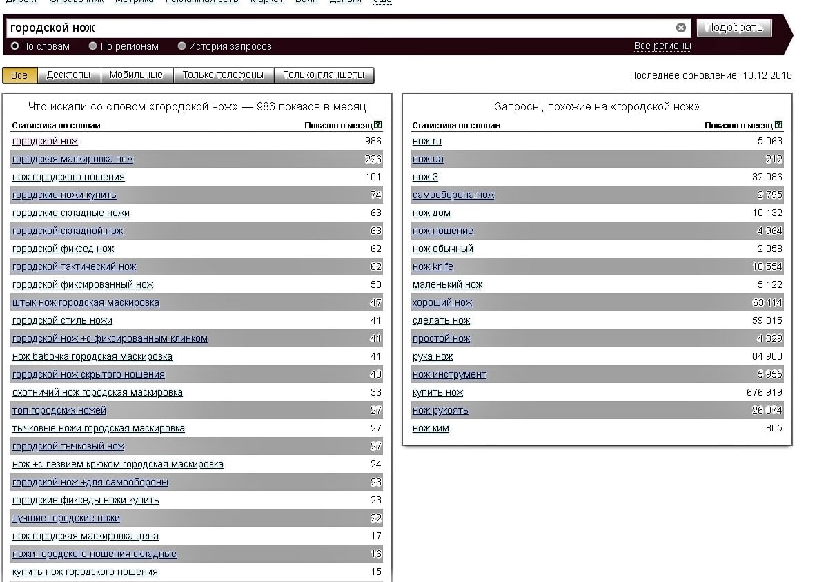The width and height of the screenshot is (817, 582).
Task: Open the 'нож ношение' similar query
Action: tap(443, 231)
